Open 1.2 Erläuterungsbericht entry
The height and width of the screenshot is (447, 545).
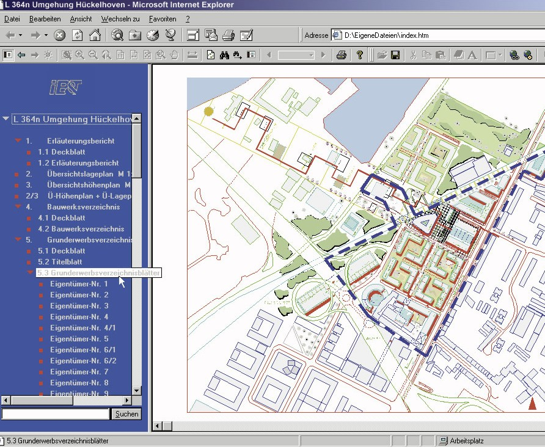78,162
